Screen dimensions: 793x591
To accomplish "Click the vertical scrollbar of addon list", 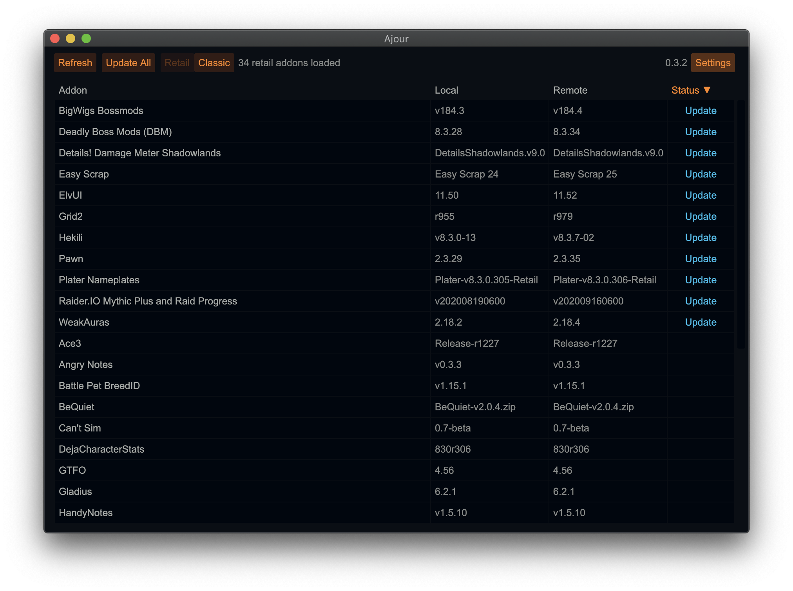I will pos(740,223).
